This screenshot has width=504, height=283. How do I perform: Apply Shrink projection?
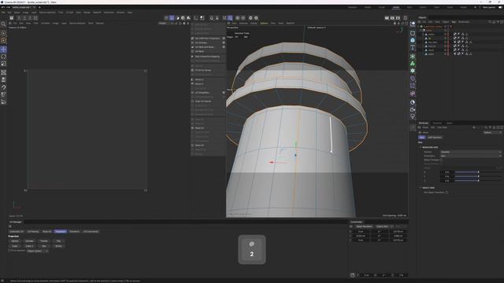(58, 246)
